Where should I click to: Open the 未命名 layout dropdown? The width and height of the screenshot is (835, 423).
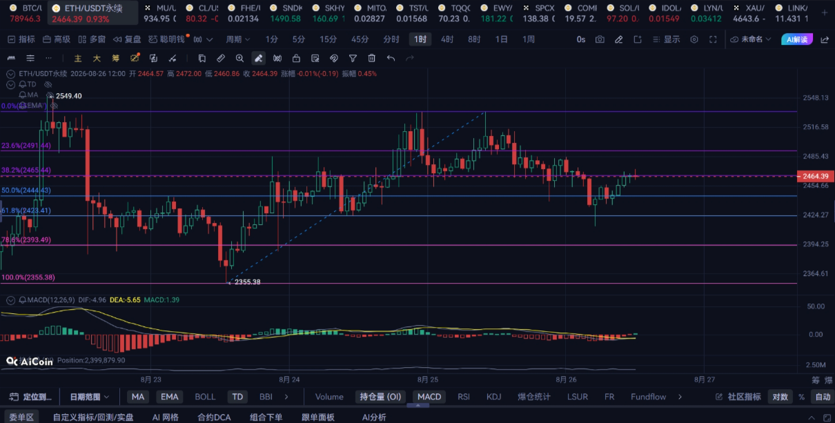click(x=751, y=39)
